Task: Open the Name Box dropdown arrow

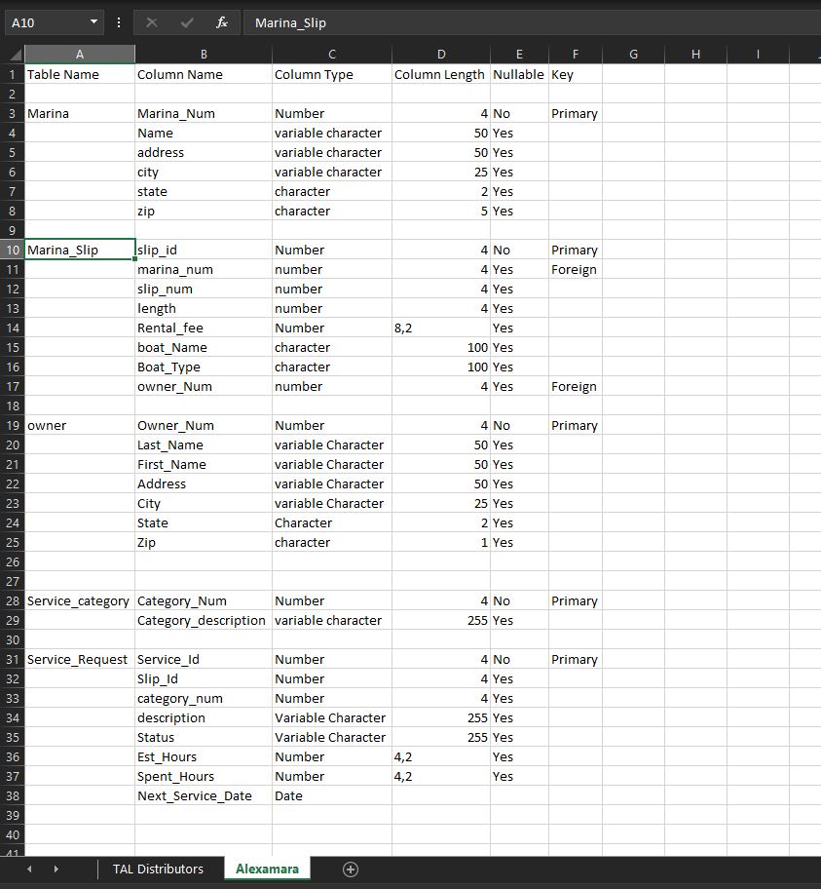Action: [x=94, y=22]
